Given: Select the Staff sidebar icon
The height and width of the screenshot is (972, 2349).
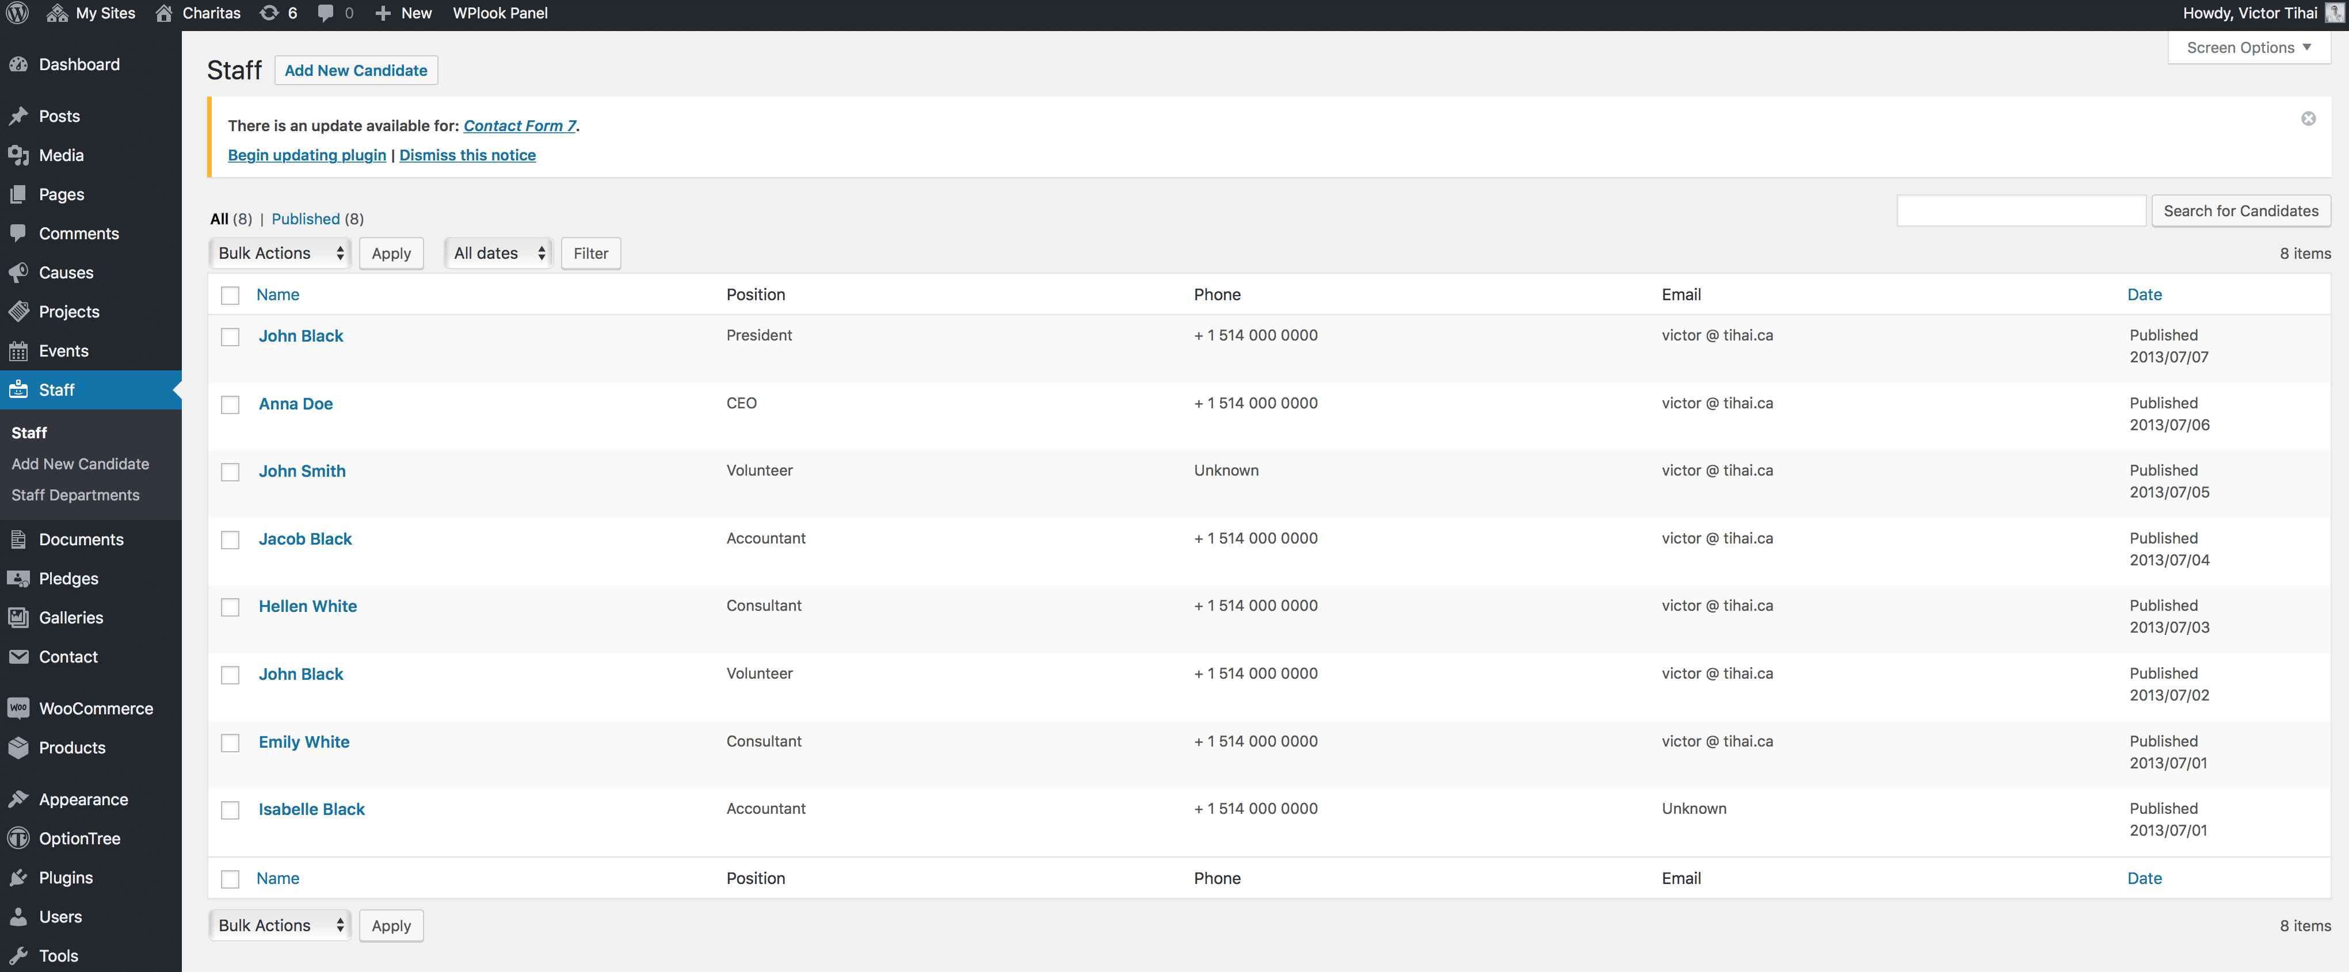Looking at the screenshot, I should (20, 389).
